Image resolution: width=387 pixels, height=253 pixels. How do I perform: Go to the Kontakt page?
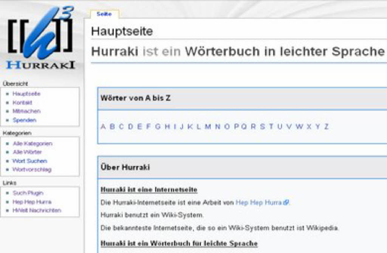(x=22, y=102)
